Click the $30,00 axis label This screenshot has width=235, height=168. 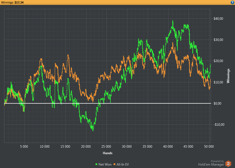click(218, 40)
